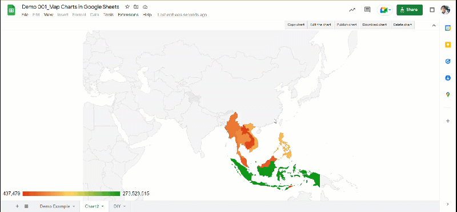Click the Philippines on the map
This screenshot has width=457, height=212.
click(x=286, y=146)
